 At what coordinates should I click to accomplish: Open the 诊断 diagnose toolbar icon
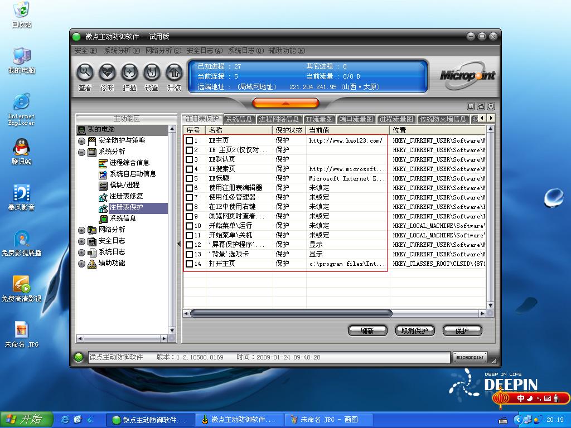tap(107, 73)
